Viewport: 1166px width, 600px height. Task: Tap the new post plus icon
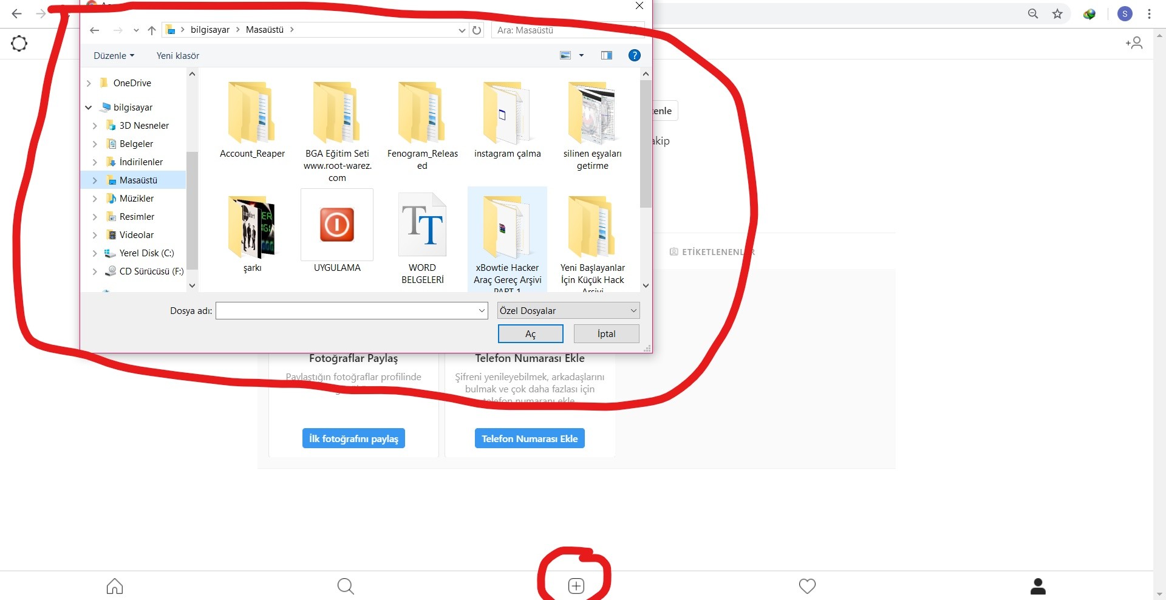pos(576,586)
